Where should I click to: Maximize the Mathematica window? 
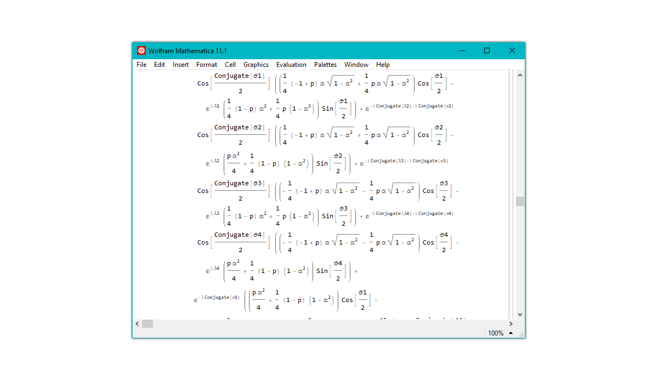(x=487, y=50)
